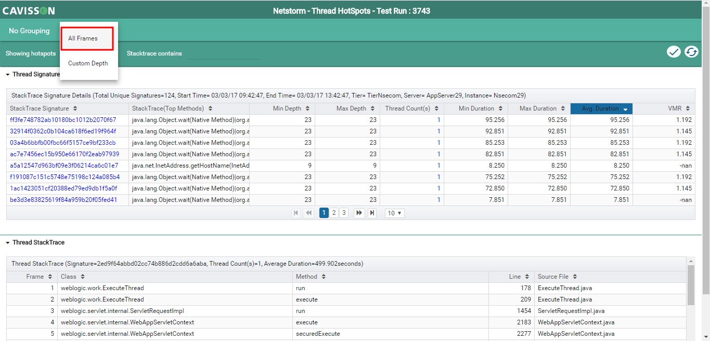Toggle sort arrow on Avg. Duration
The height and width of the screenshot is (341, 710).
(x=625, y=109)
